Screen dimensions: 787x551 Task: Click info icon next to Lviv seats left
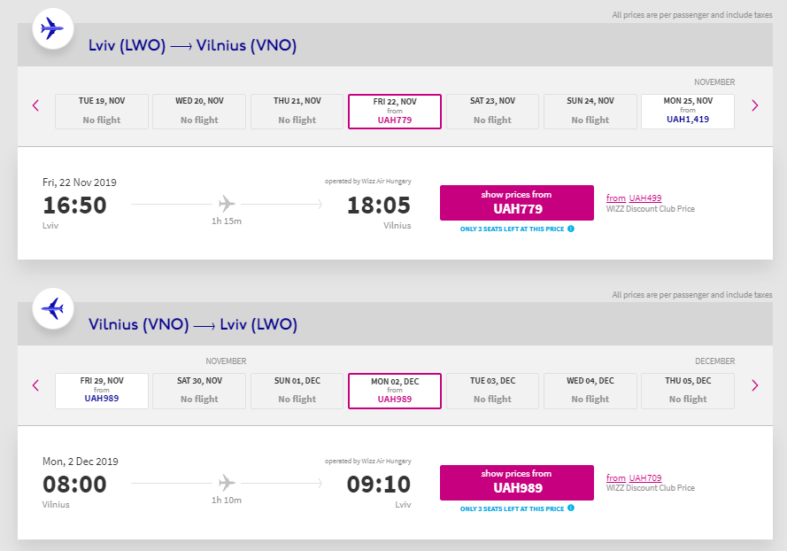(571, 229)
